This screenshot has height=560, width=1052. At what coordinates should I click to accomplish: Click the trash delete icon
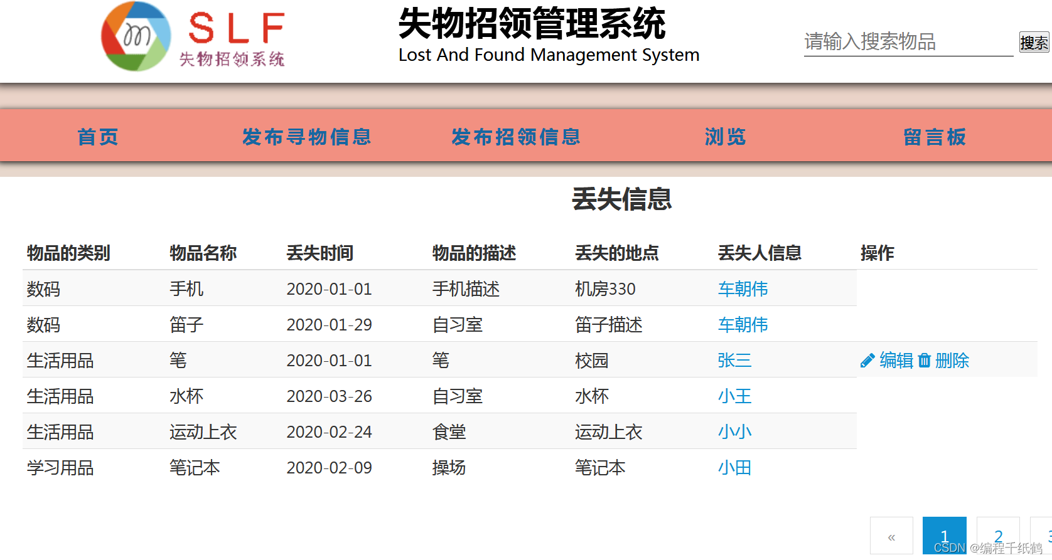[924, 361]
